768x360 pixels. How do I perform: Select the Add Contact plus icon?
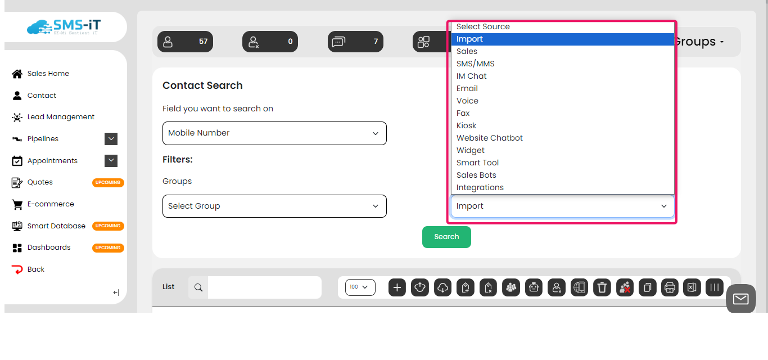pos(397,287)
